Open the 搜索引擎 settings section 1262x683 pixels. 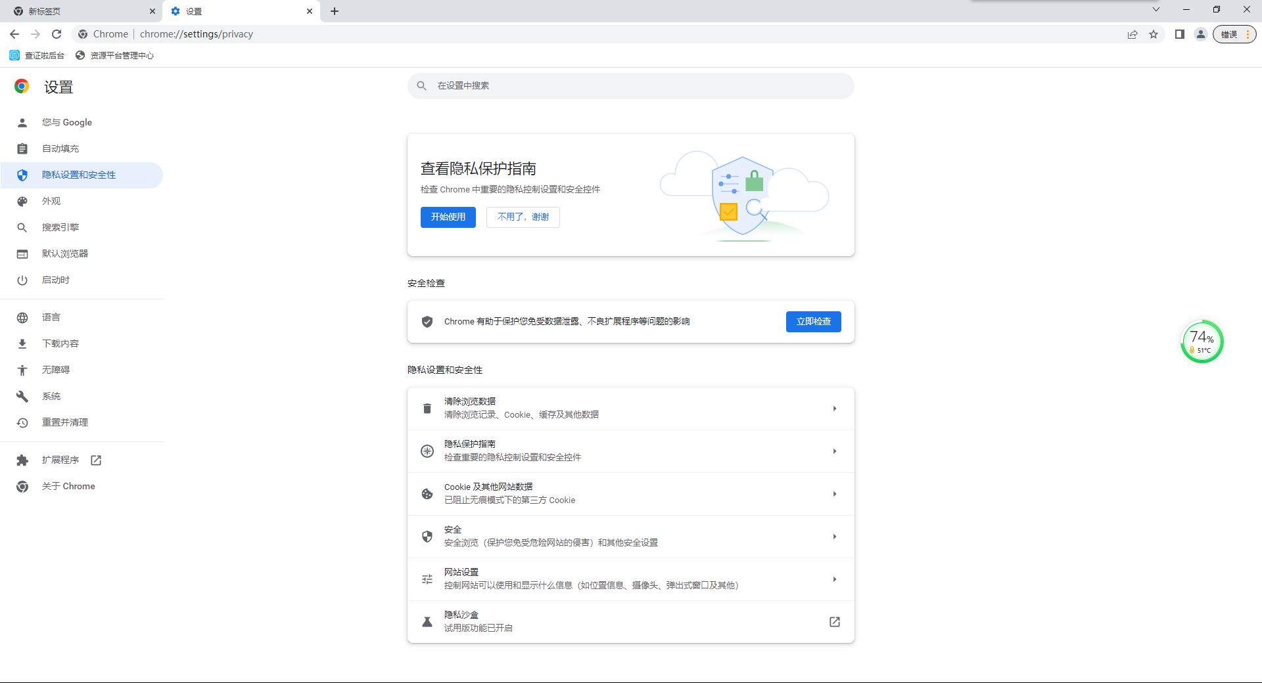point(60,227)
